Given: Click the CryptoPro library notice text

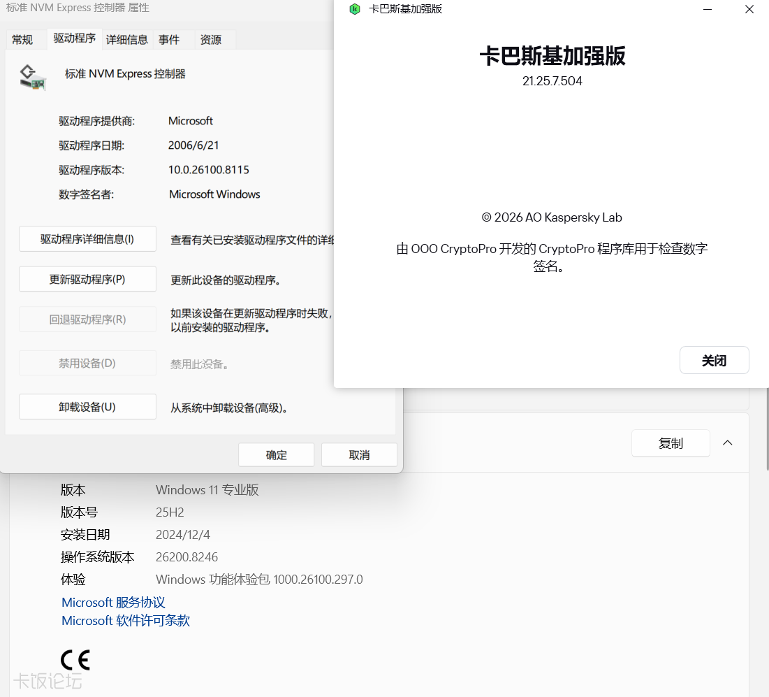Looking at the screenshot, I should 552,257.
